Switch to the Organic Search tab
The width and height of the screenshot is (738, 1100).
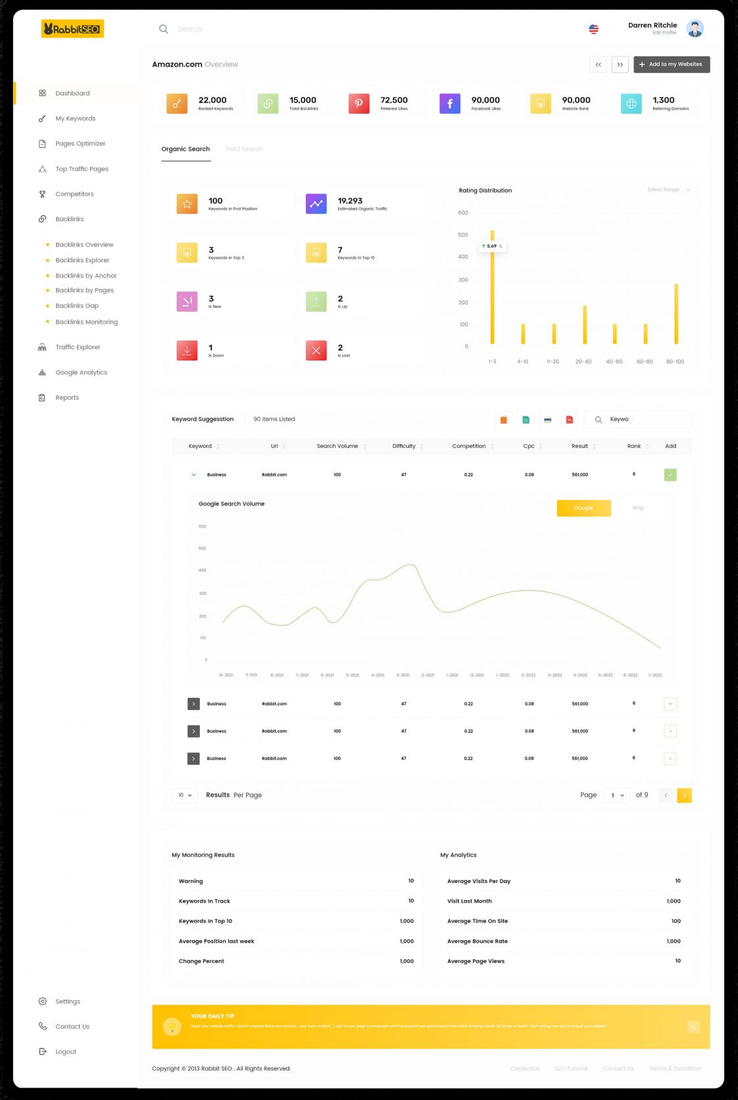click(185, 149)
